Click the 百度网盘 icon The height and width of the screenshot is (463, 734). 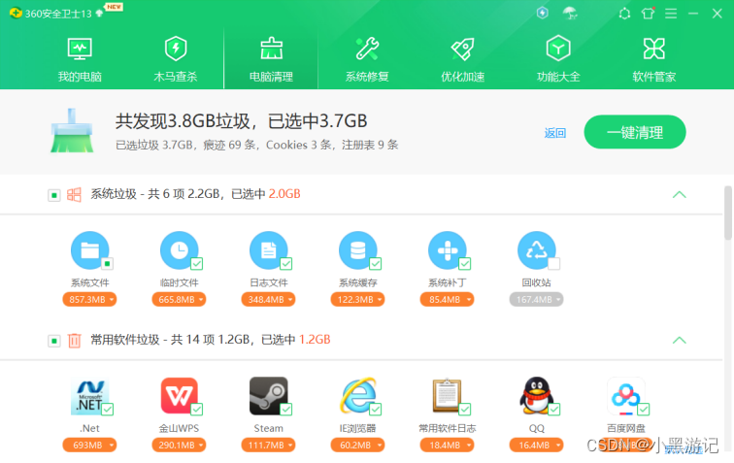click(x=626, y=396)
